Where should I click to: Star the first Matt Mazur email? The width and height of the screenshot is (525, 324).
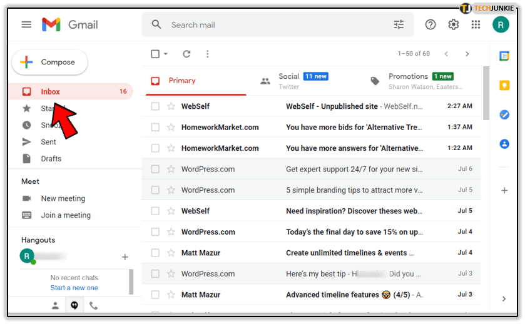(x=171, y=253)
